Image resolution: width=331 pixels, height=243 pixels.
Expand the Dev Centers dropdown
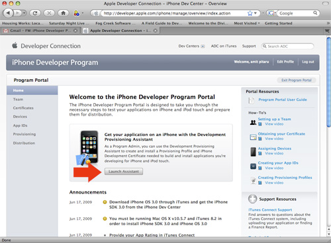[x=203, y=46]
